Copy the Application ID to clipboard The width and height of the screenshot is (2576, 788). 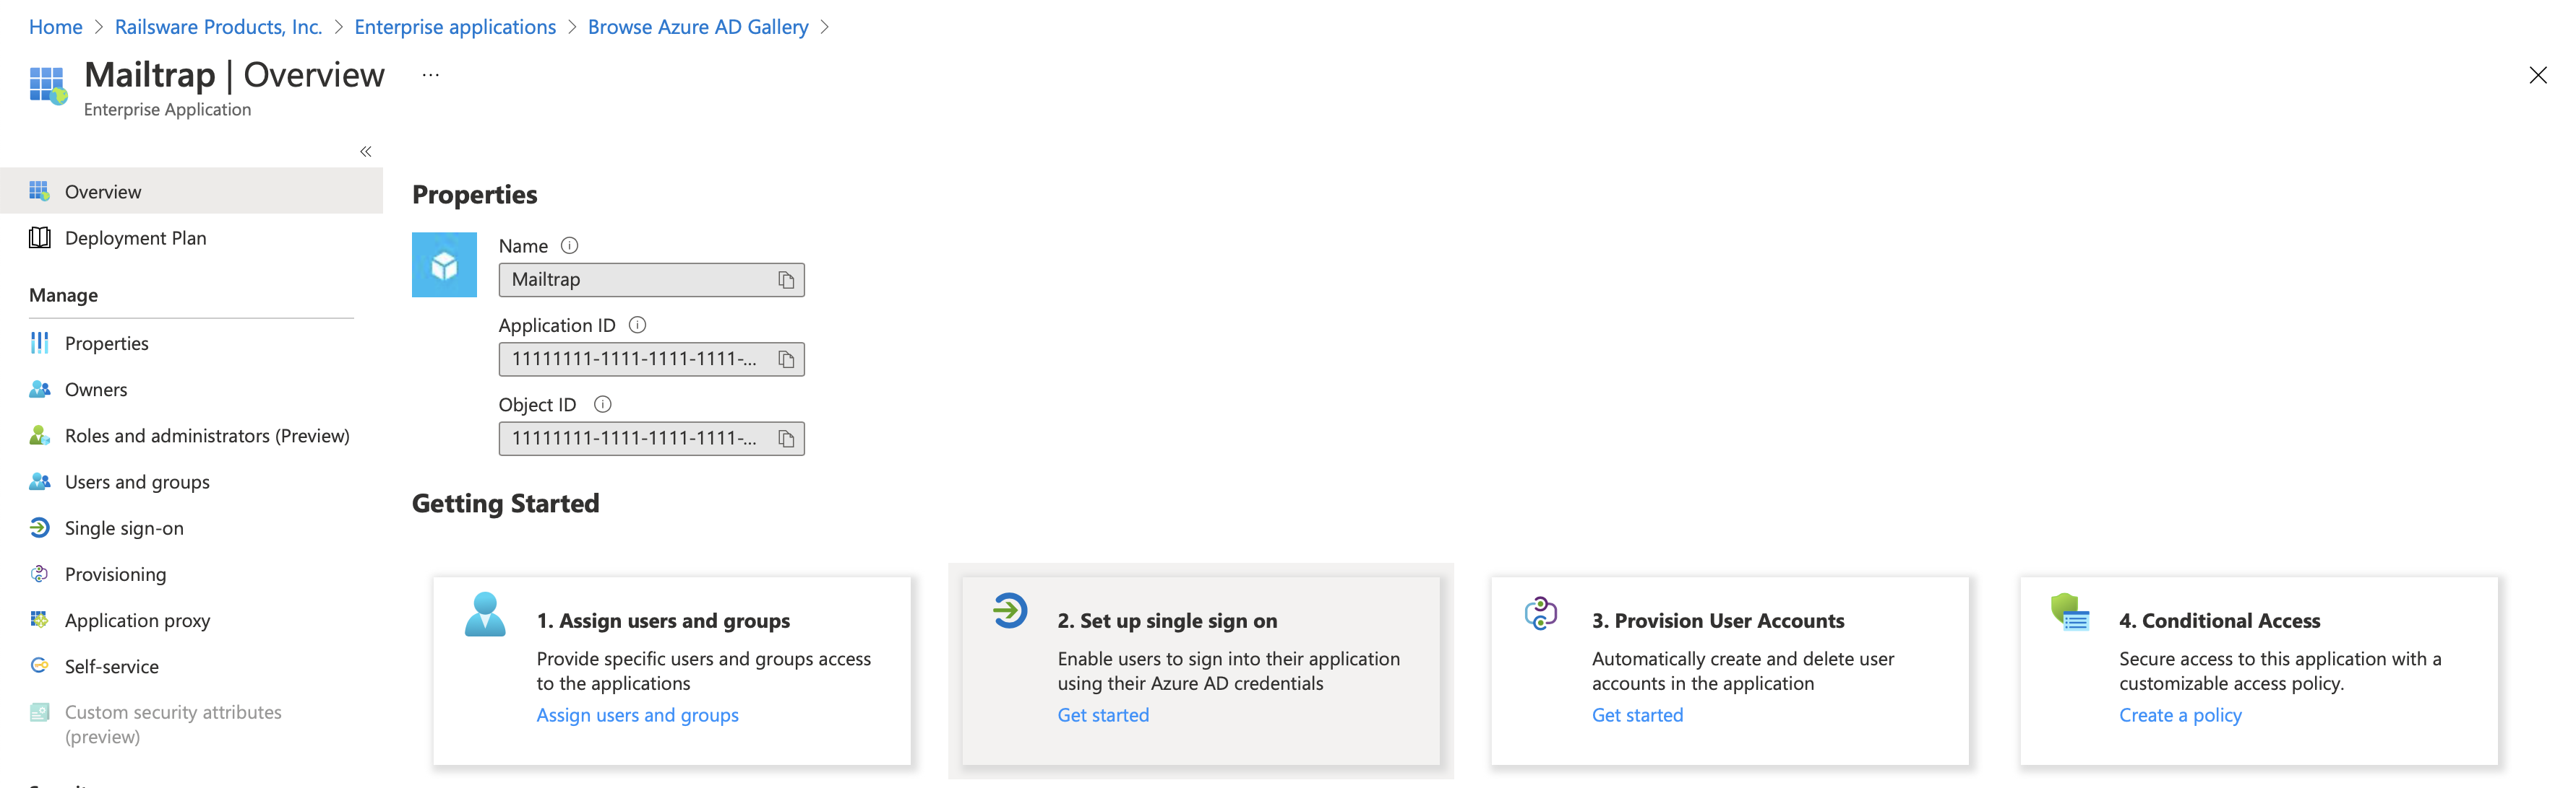786,359
